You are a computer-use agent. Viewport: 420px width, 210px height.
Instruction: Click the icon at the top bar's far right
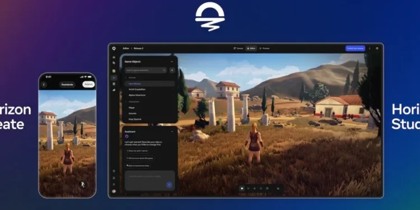pos(377,49)
